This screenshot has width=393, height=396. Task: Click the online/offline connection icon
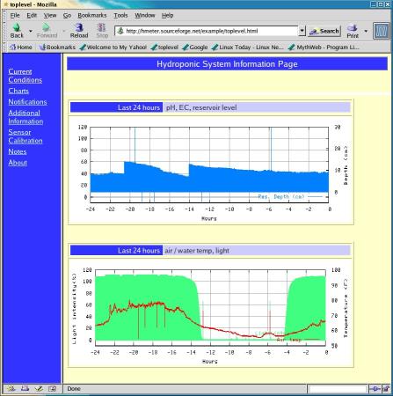click(375, 389)
